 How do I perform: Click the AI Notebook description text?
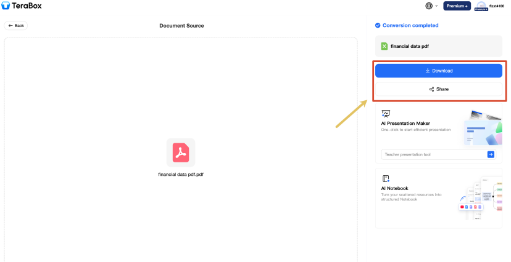[411, 197]
